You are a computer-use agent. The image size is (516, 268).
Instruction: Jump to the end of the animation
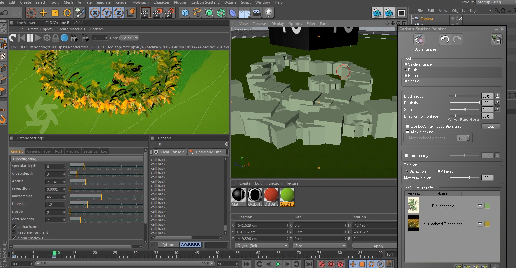pos(309,264)
